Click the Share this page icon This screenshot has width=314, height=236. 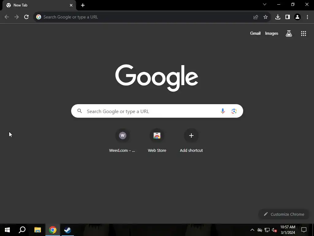tap(256, 17)
